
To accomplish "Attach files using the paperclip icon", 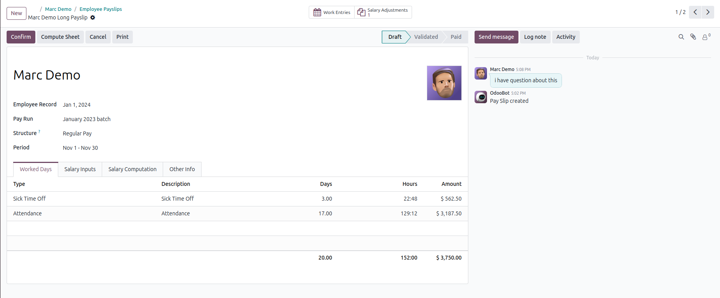I will (x=693, y=37).
